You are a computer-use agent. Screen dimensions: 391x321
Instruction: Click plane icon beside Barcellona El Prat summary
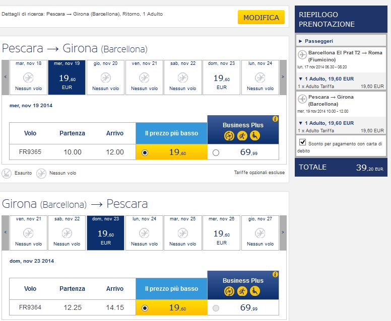pyautogui.click(x=302, y=55)
